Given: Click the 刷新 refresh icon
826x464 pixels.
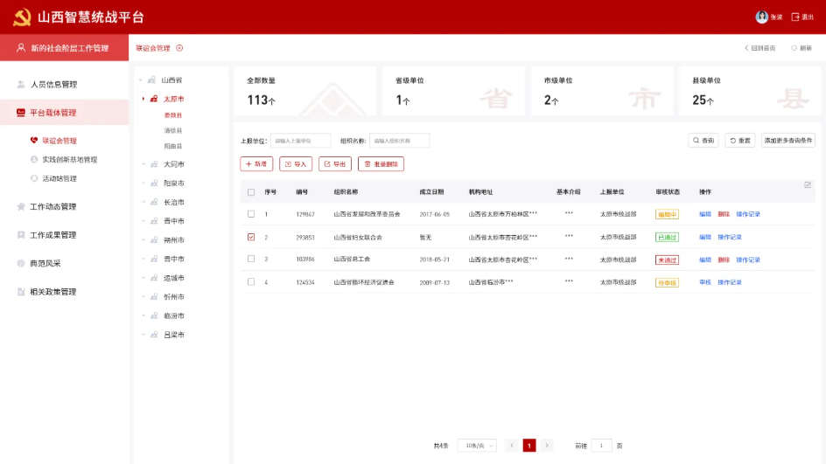Looking at the screenshot, I should (794, 48).
